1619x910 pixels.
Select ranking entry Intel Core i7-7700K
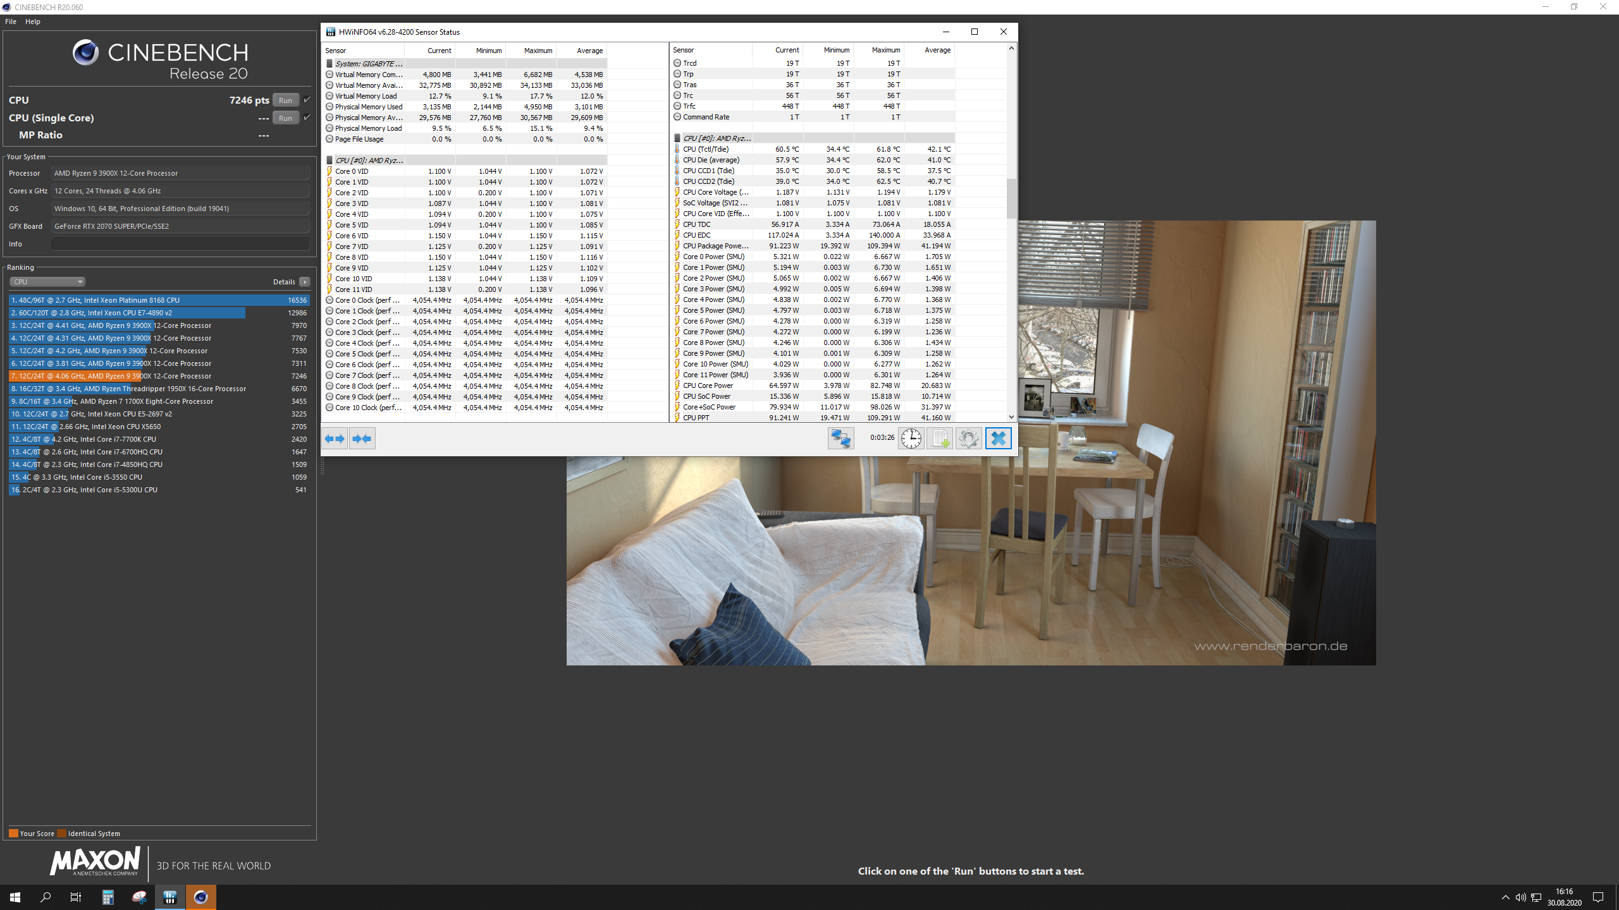[x=159, y=439]
